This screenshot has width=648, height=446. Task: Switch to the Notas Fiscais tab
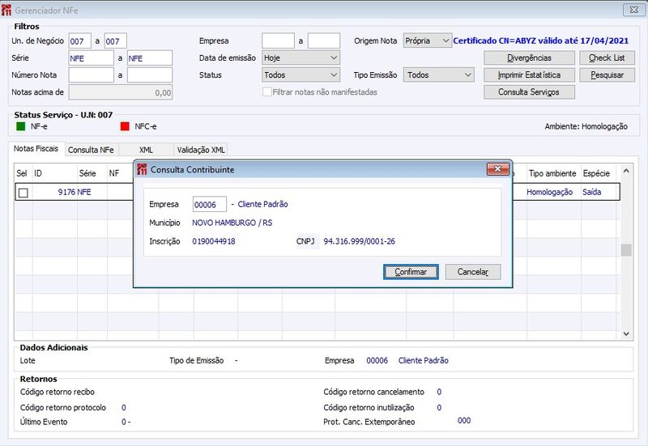pyautogui.click(x=36, y=149)
